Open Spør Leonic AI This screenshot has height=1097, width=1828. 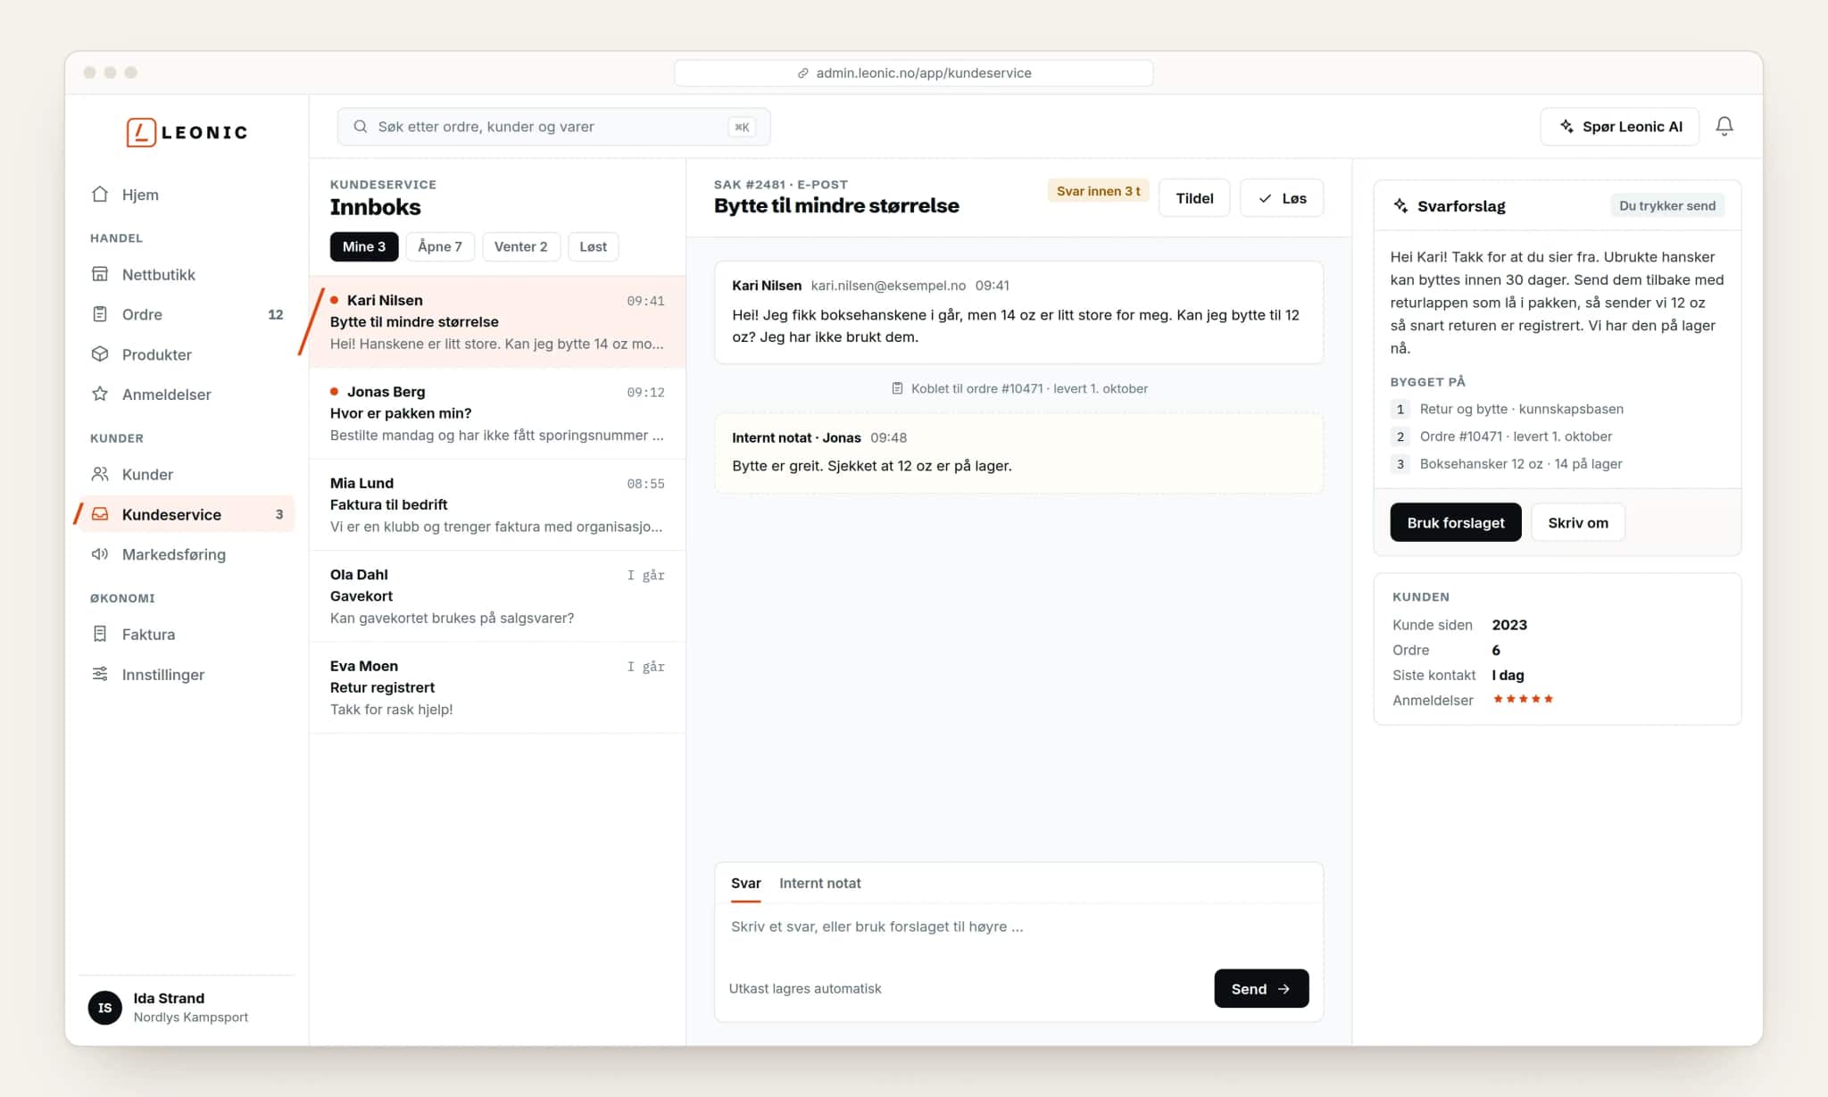(x=1620, y=127)
